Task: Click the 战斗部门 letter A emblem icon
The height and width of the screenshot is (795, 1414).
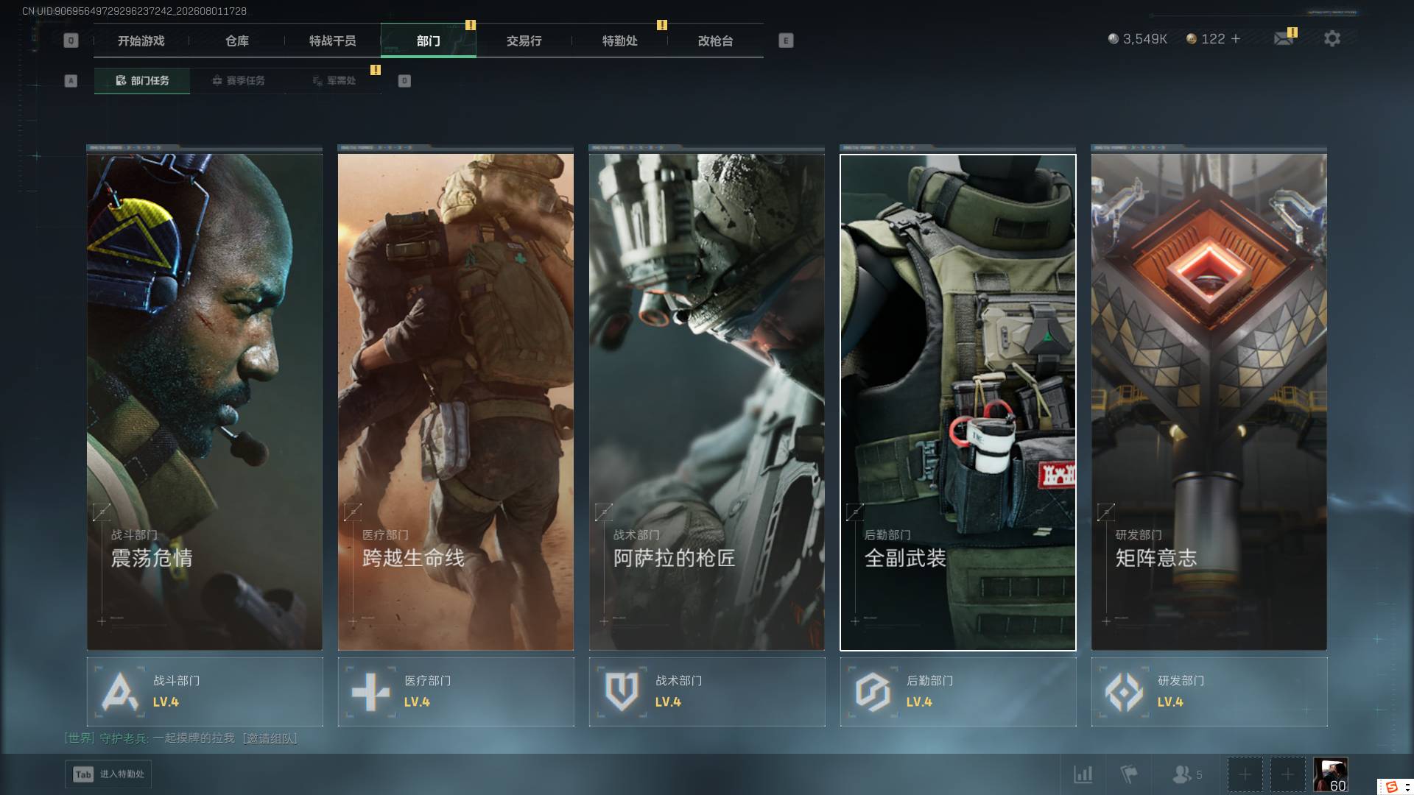Action: 119,692
